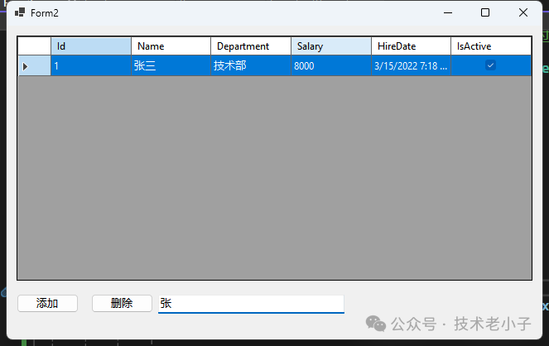Click the Form2 window icon in title bar
The image size is (549, 346).
coord(20,12)
